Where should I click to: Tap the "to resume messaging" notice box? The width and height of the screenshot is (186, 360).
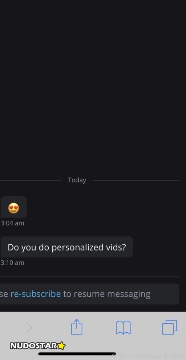tap(89, 294)
